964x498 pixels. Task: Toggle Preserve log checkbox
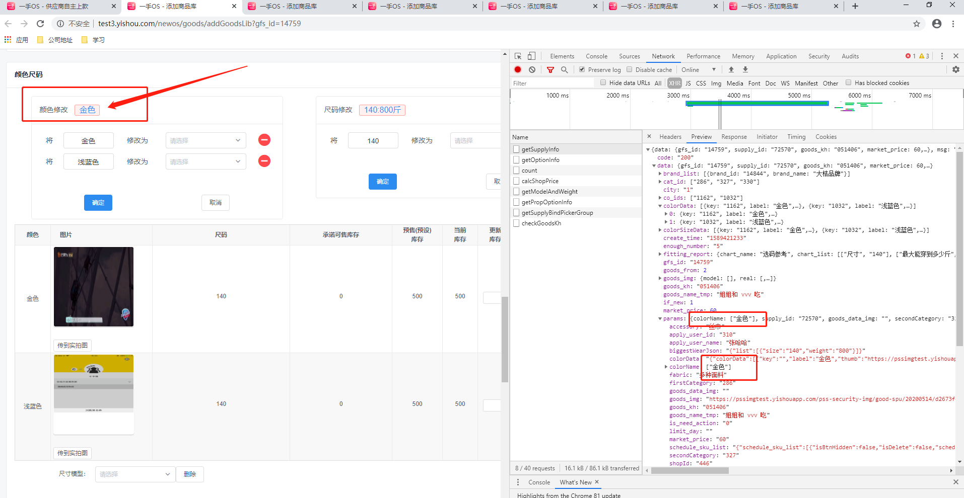point(582,69)
